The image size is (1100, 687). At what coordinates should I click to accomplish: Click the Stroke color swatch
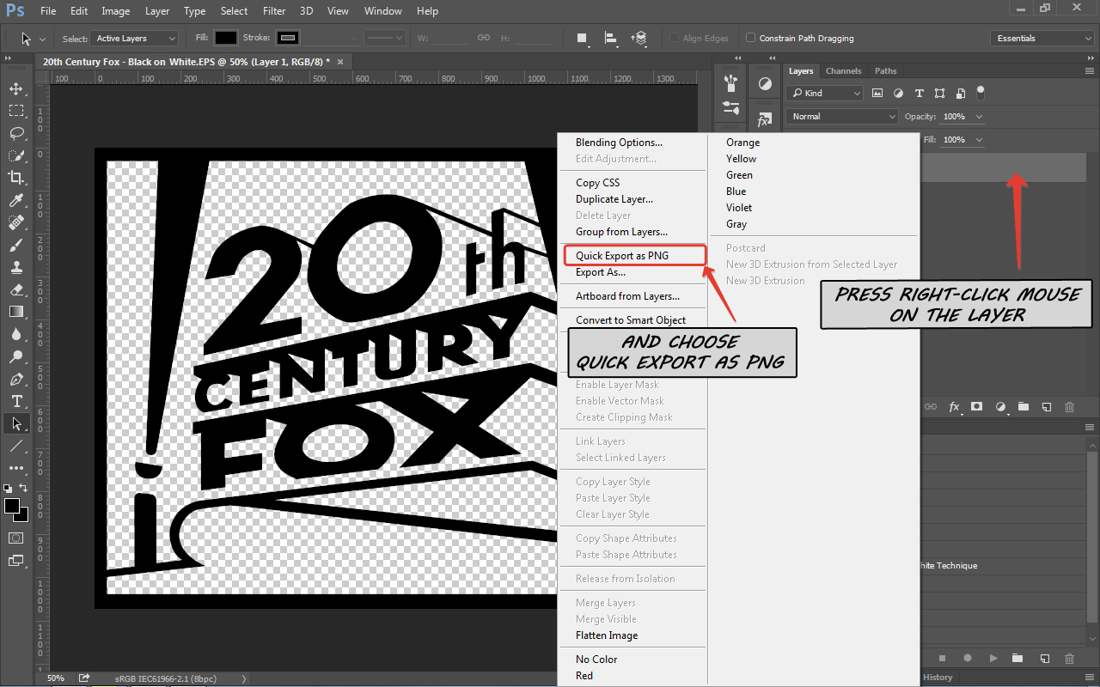click(x=288, y=38)
